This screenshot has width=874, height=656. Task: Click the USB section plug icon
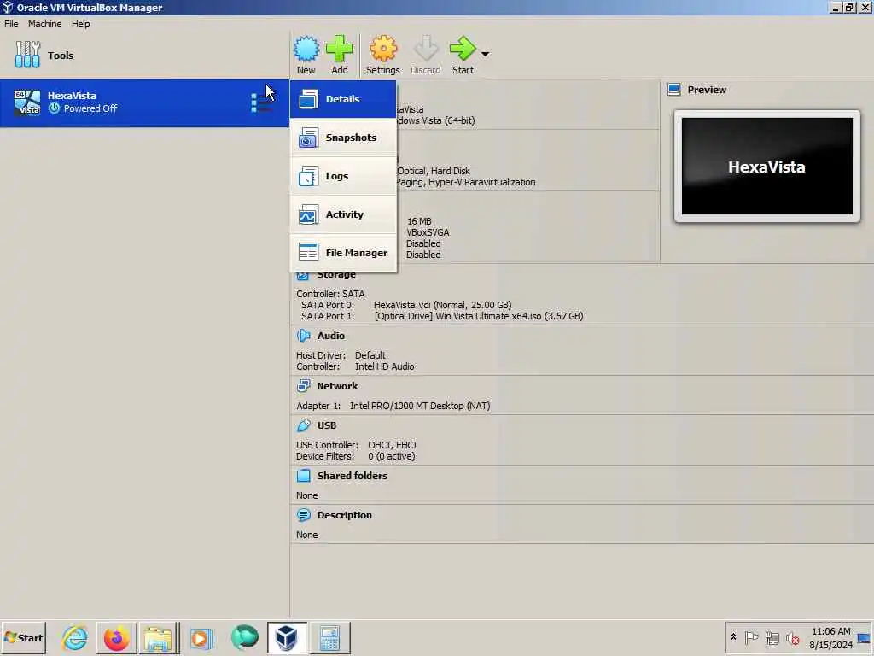click(x=304, y=425)
